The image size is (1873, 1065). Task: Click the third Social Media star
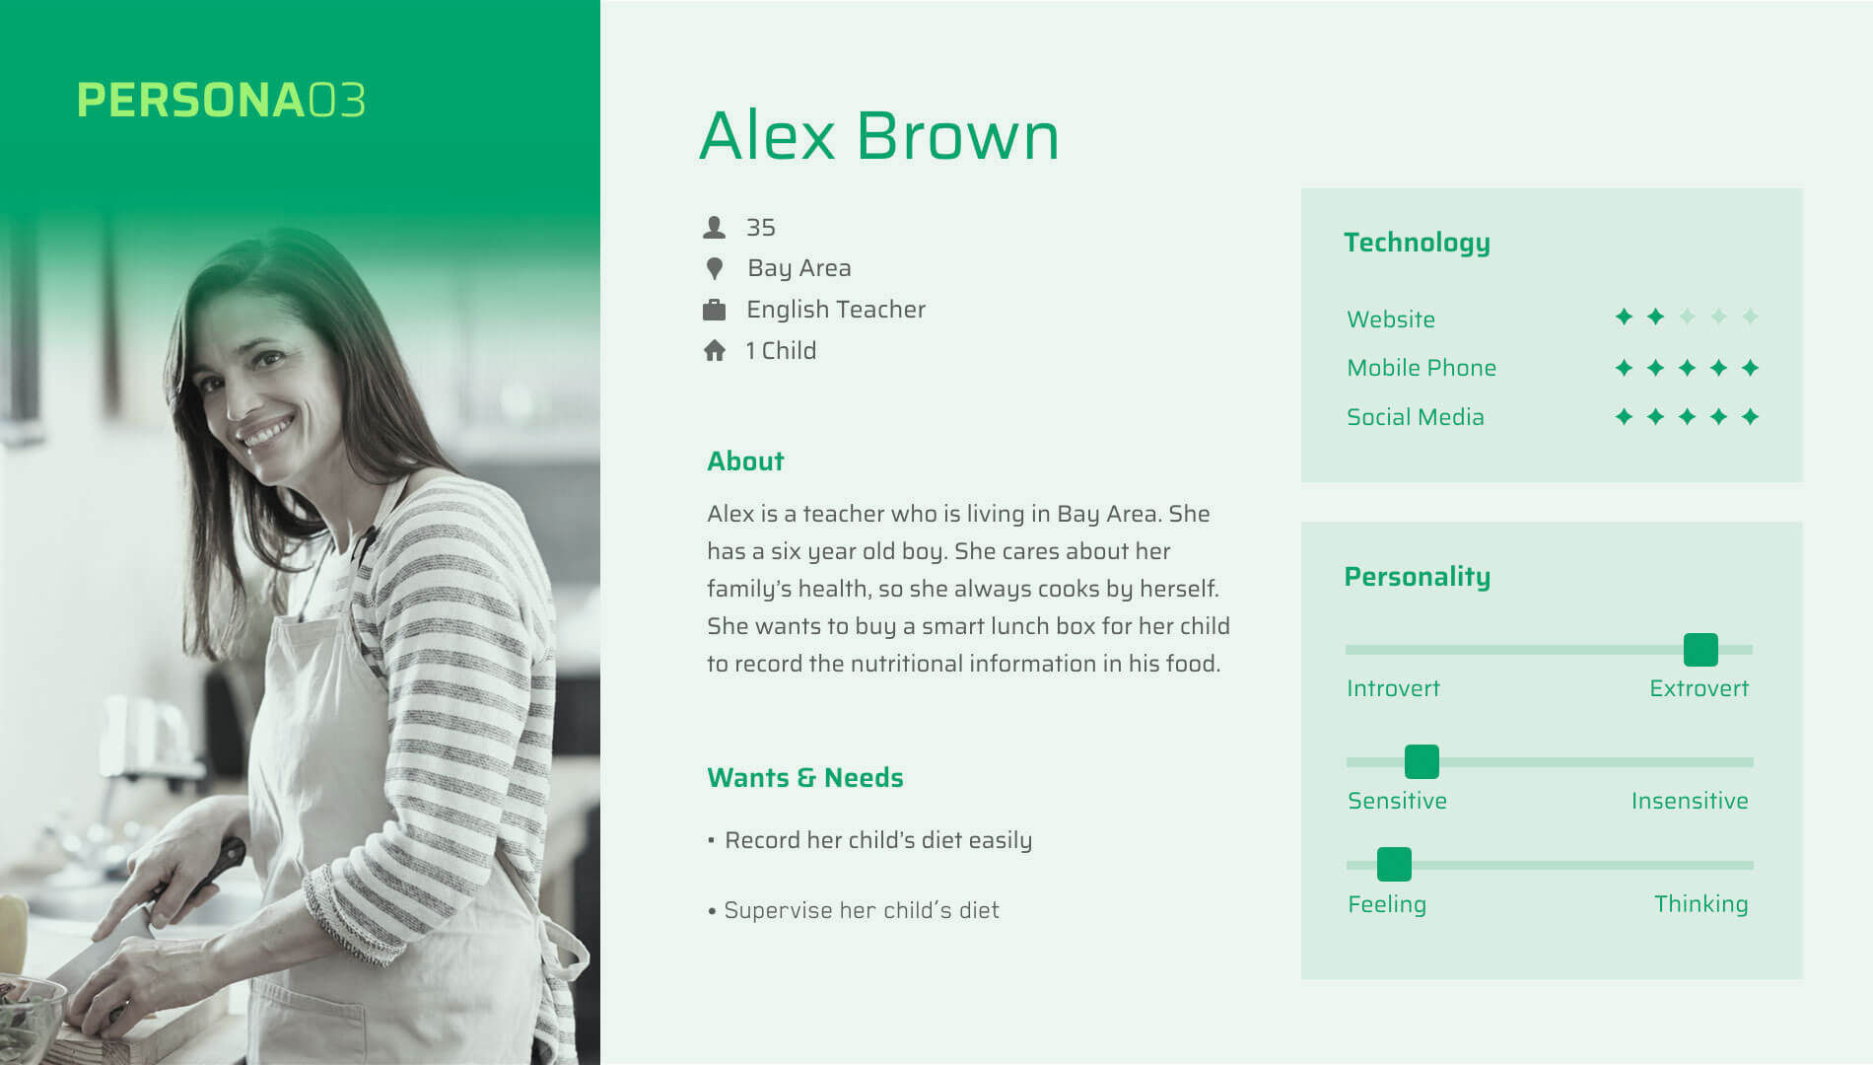click(x=1687, y=417)
